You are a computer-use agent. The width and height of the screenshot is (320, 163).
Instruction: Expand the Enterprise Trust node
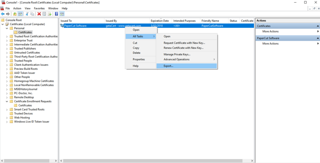tap(7, 40)
